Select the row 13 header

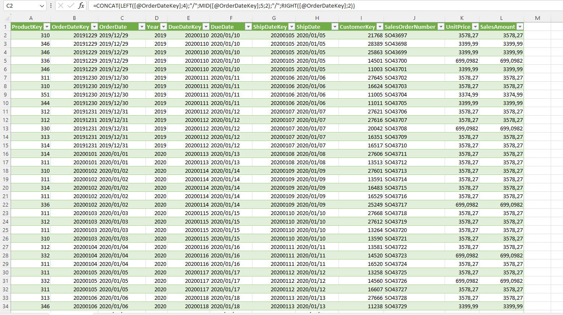(5, 128)
